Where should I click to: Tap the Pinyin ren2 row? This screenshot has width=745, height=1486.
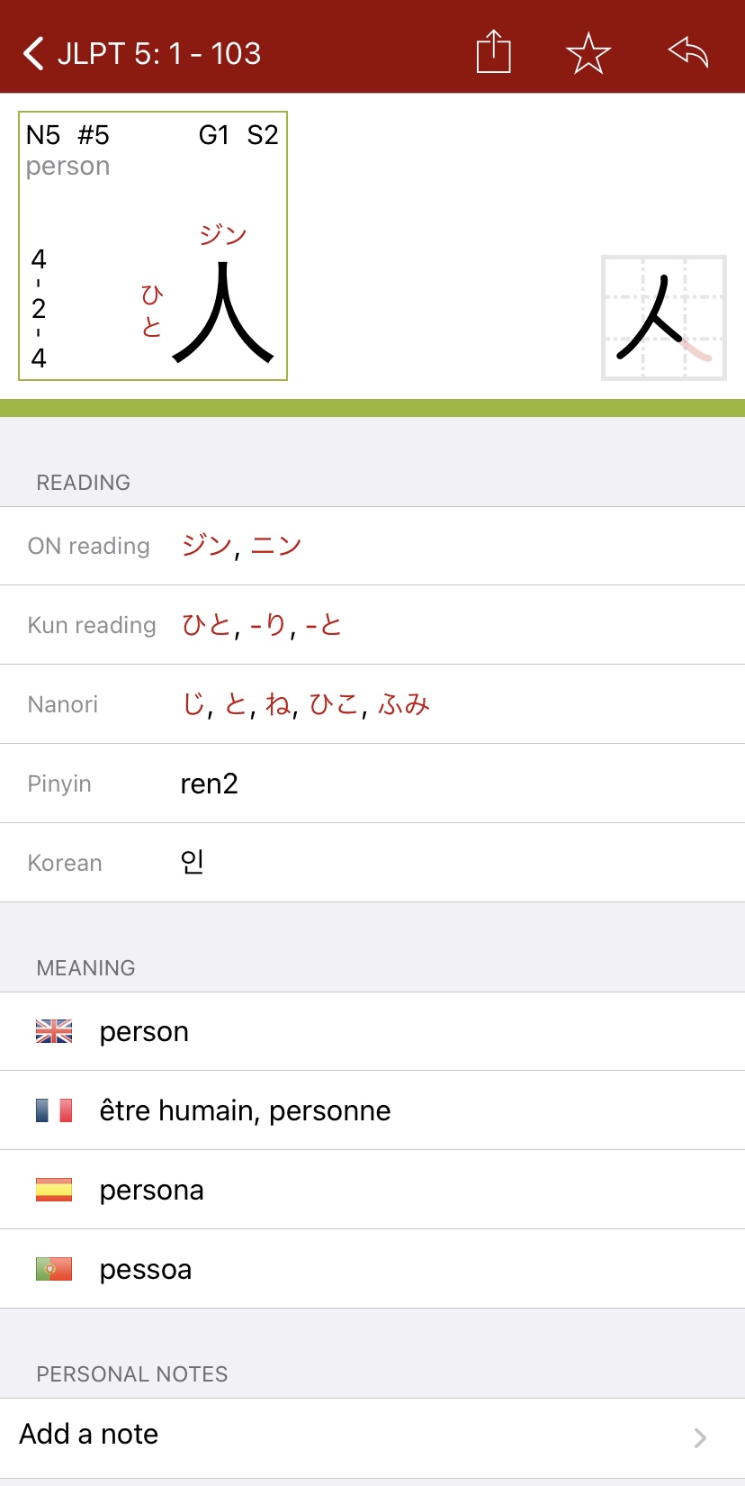click(x=372, y=784)
